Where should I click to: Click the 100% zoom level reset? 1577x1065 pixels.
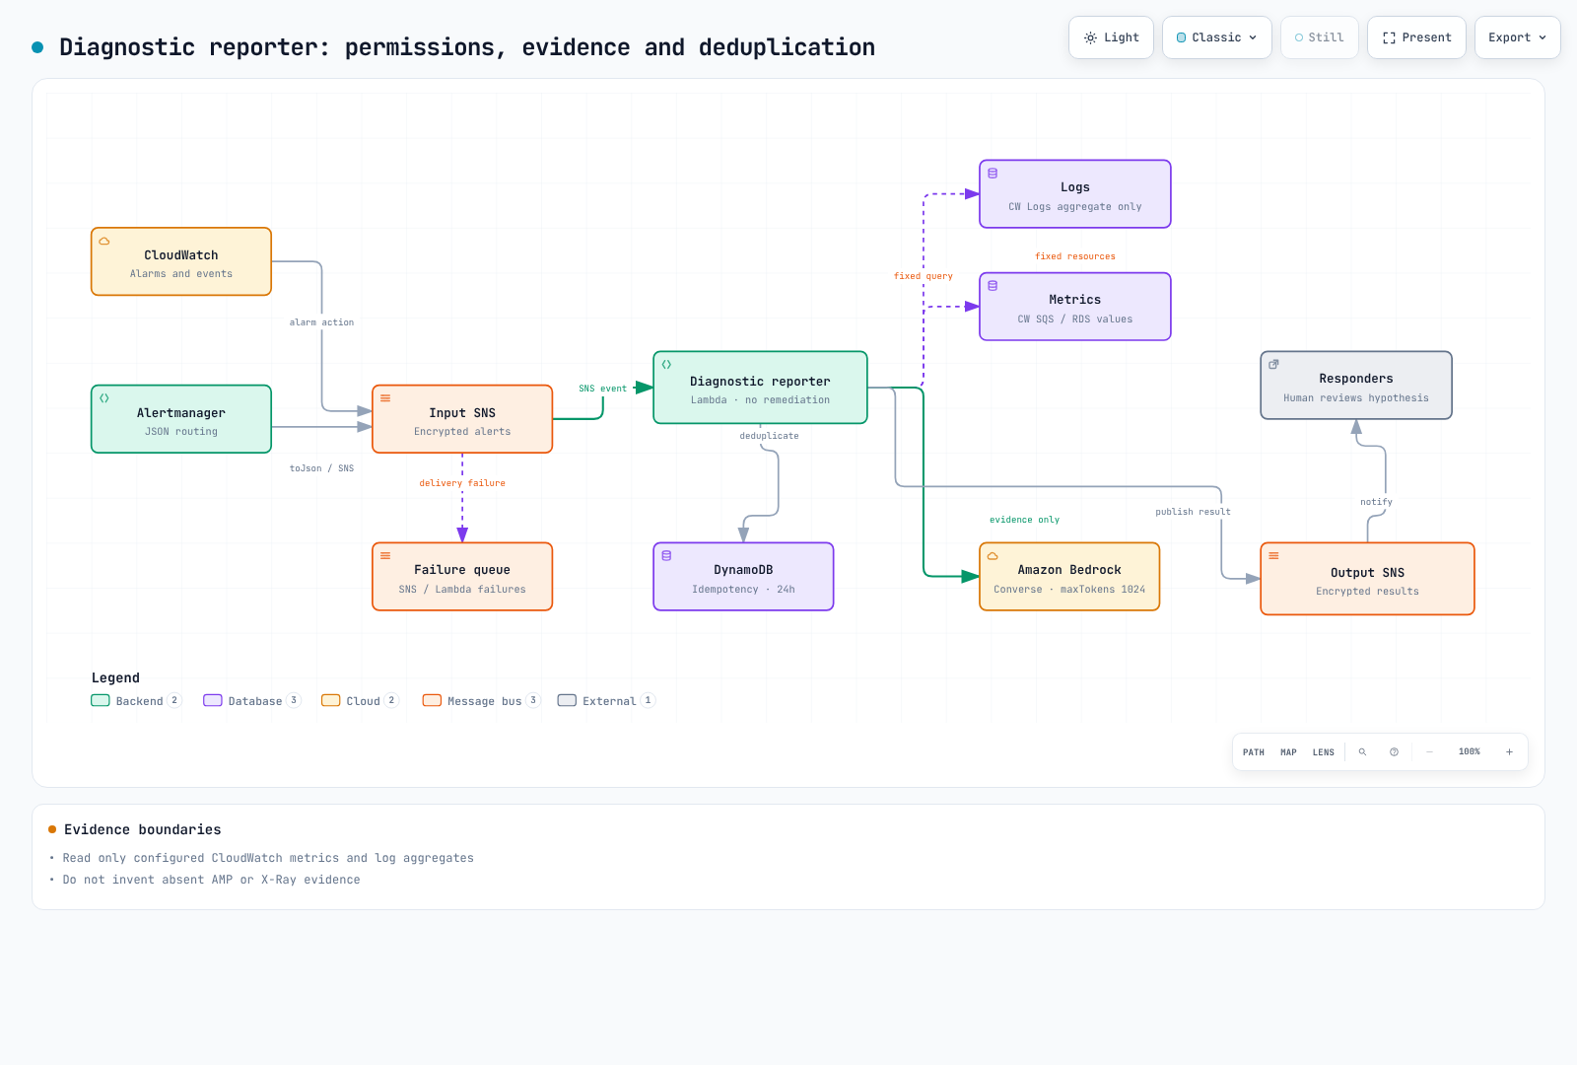[1470, 752]
